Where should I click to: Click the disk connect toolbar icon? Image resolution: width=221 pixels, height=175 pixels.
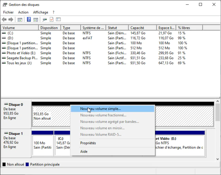45,20
